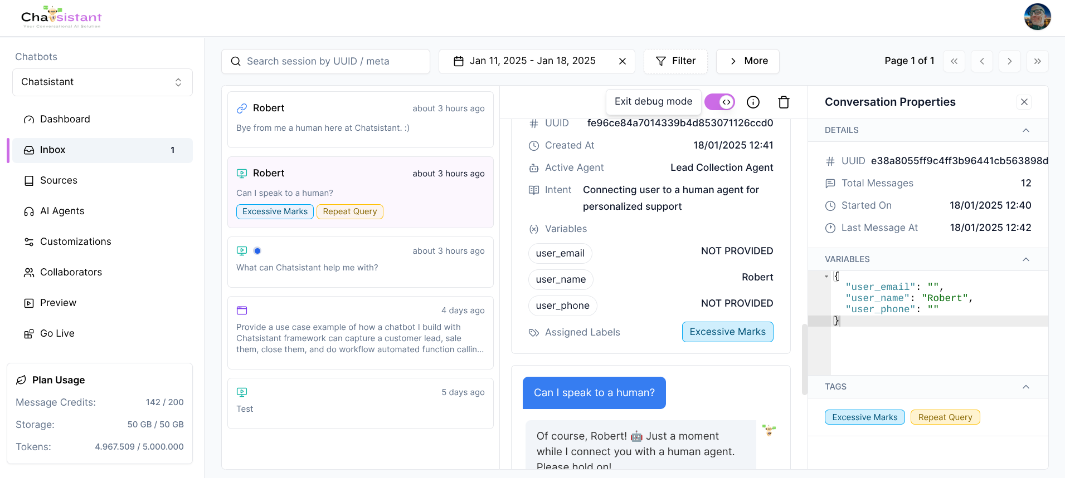Open the Filter options
1065x478 pixels.
675,61
